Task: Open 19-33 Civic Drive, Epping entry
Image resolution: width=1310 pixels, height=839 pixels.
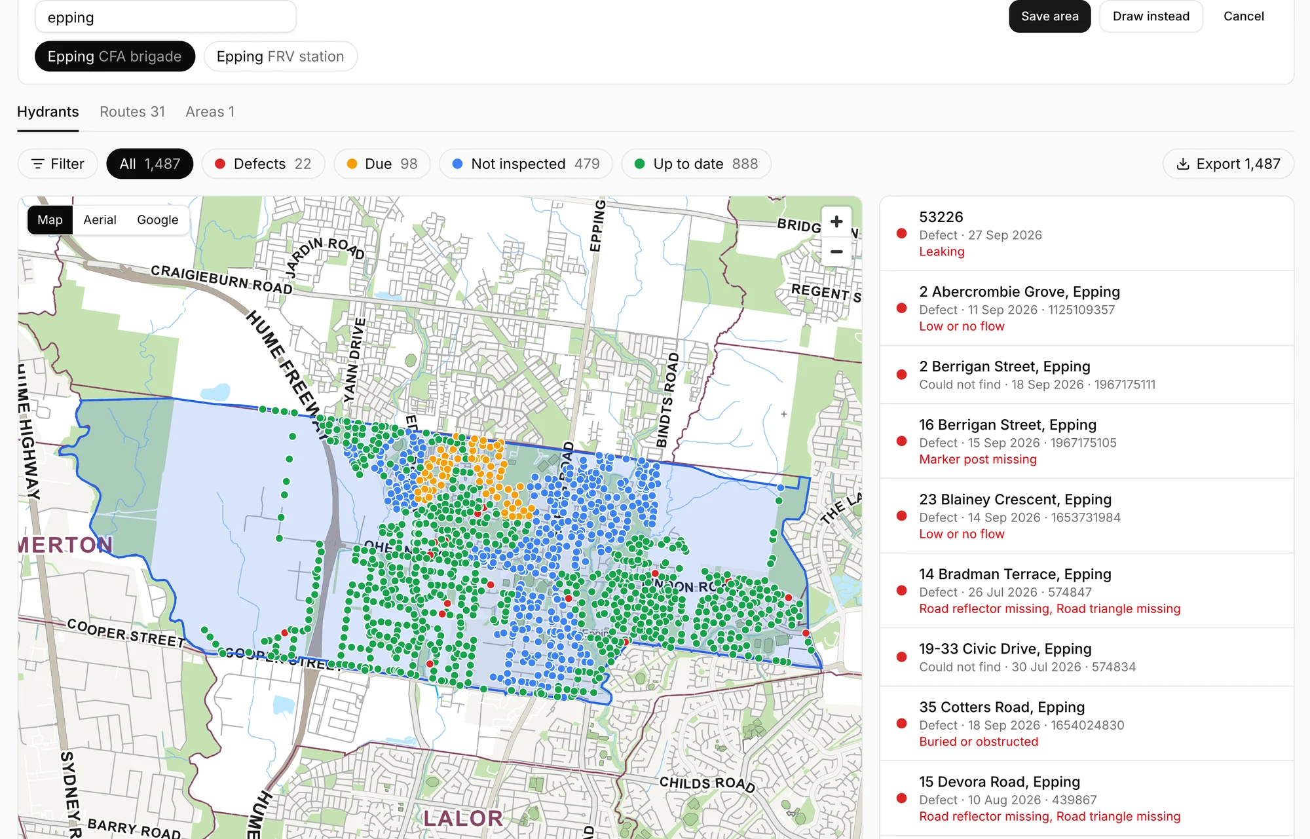Action: (x=1087, y=657)
